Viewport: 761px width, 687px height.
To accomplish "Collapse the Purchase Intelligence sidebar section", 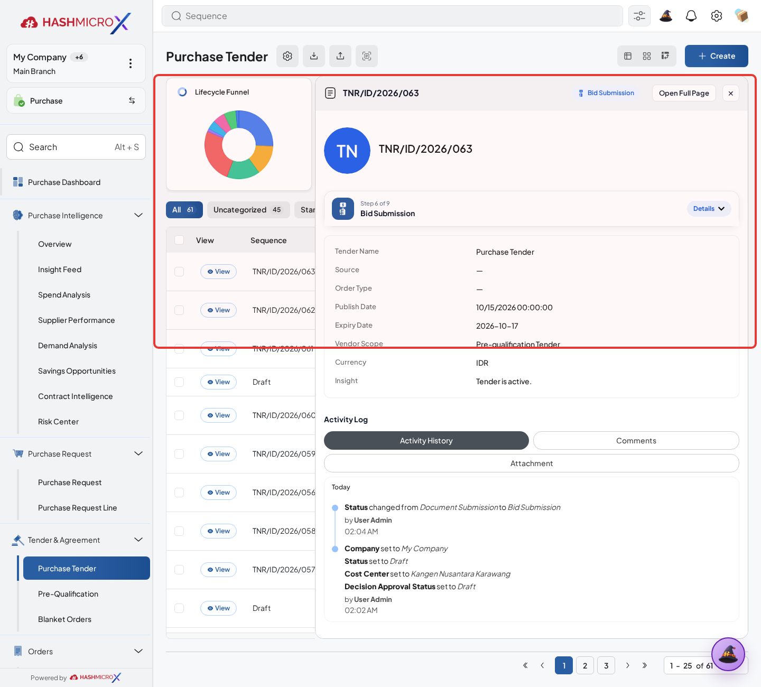I will (138, 215).
